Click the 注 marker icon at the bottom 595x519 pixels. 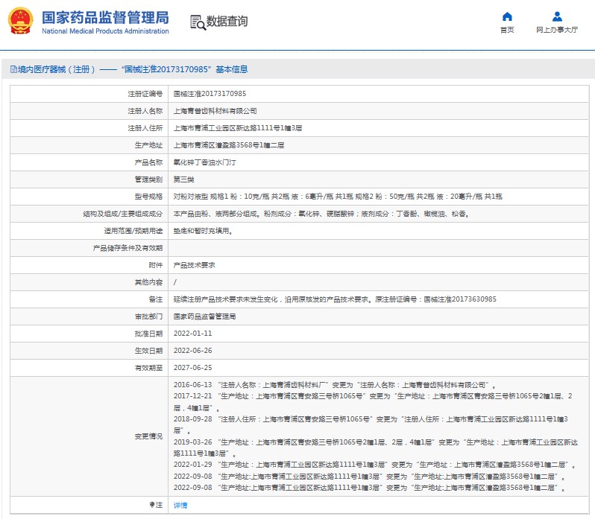point(152,505)
